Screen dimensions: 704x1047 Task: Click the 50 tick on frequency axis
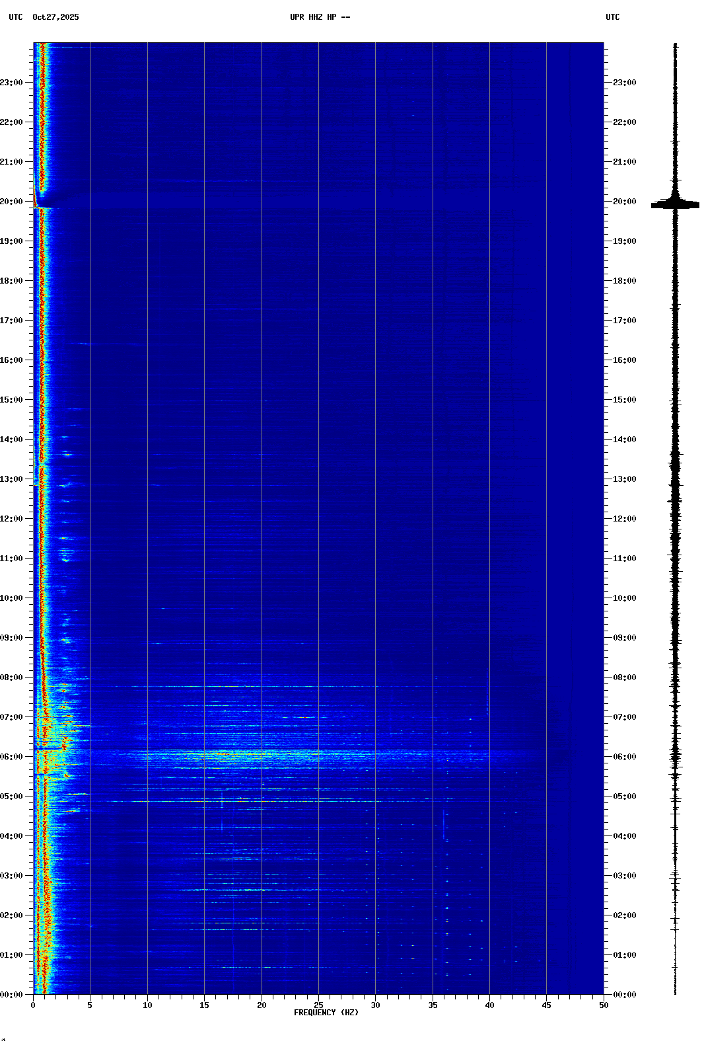(x=604, y=1005)
